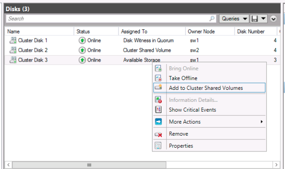
Task: Open the More Actions submenu arrow
Action: tap(262, 122)
